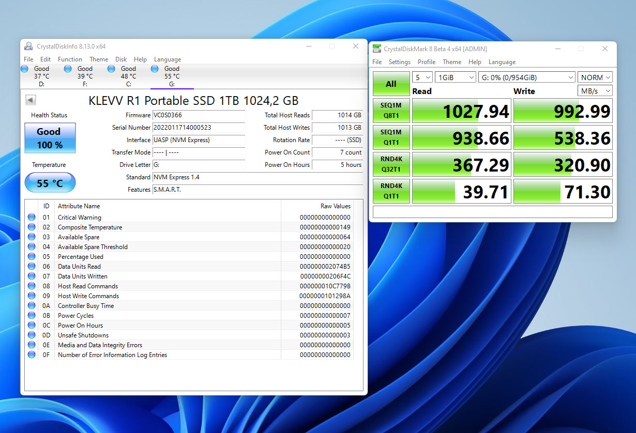The height and width of the screenshot is (433, 636).
Task: Click the Power On Count value 7 count
Action: click(338, 152)
